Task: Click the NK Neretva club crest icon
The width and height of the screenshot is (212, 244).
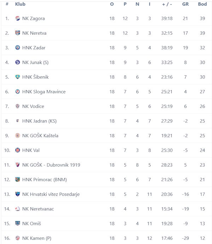Action: tap(18, 33)
